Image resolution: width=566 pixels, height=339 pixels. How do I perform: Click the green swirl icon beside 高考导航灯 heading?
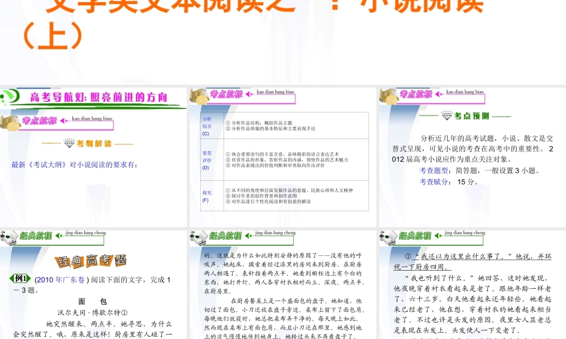[x=10, y=97]
